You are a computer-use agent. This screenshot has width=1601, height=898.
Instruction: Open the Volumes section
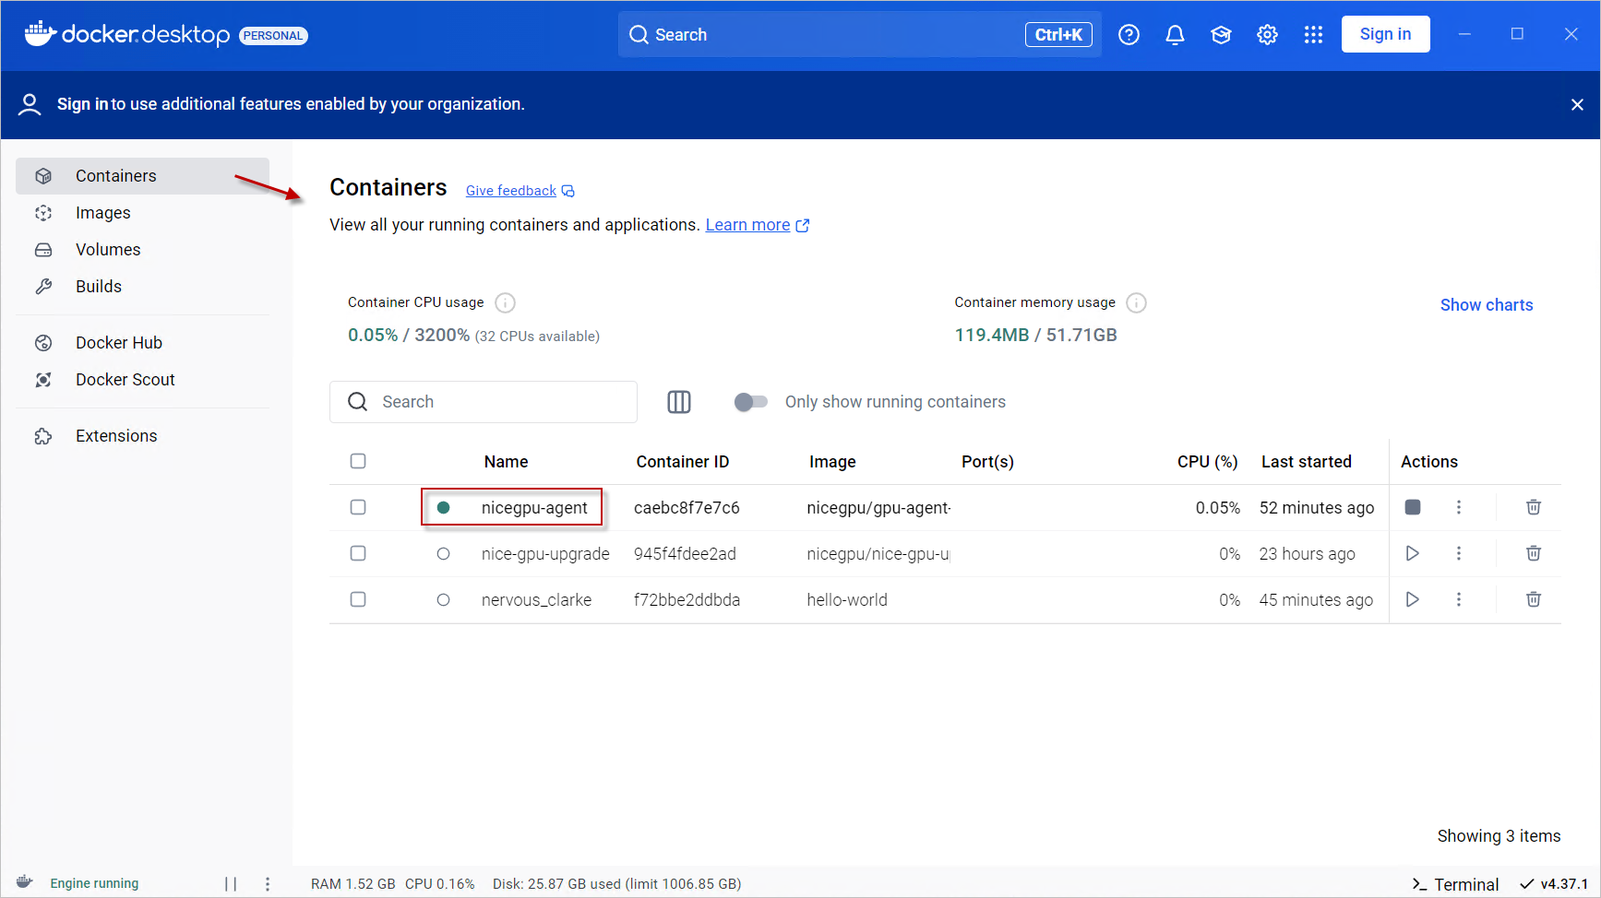tap(108, 250)
